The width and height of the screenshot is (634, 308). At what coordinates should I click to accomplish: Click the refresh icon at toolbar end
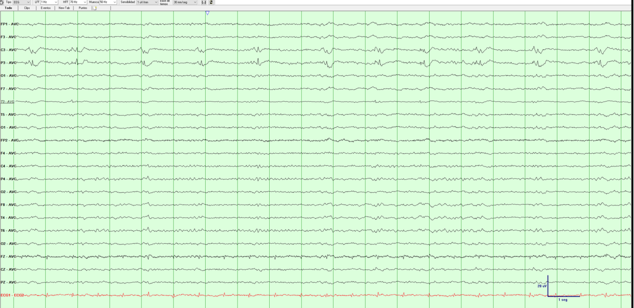pyautogui.click(x=210, y=2)
